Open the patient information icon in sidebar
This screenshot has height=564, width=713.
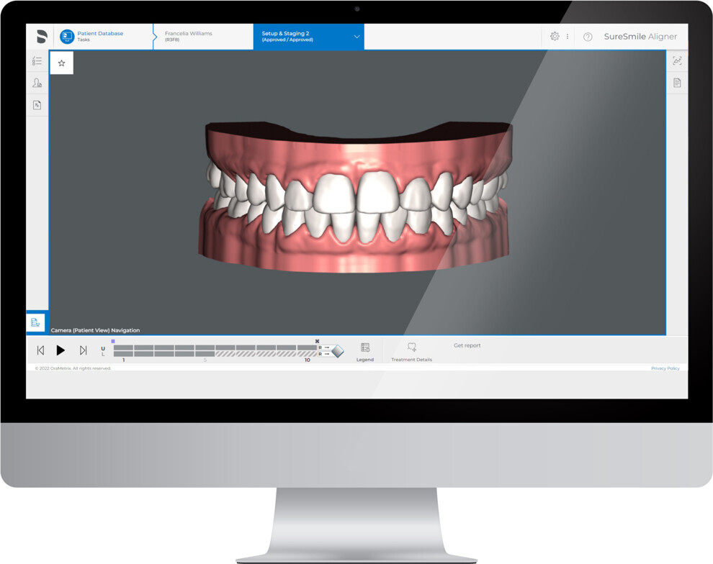click(x=37, y=83)
